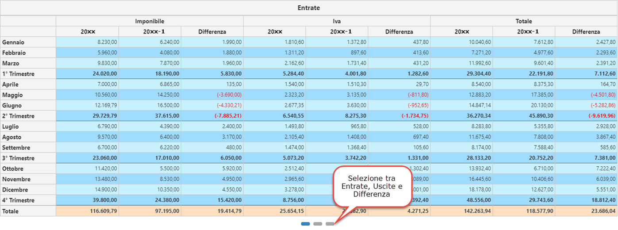Select the Giugno row label

coord(12,106)
